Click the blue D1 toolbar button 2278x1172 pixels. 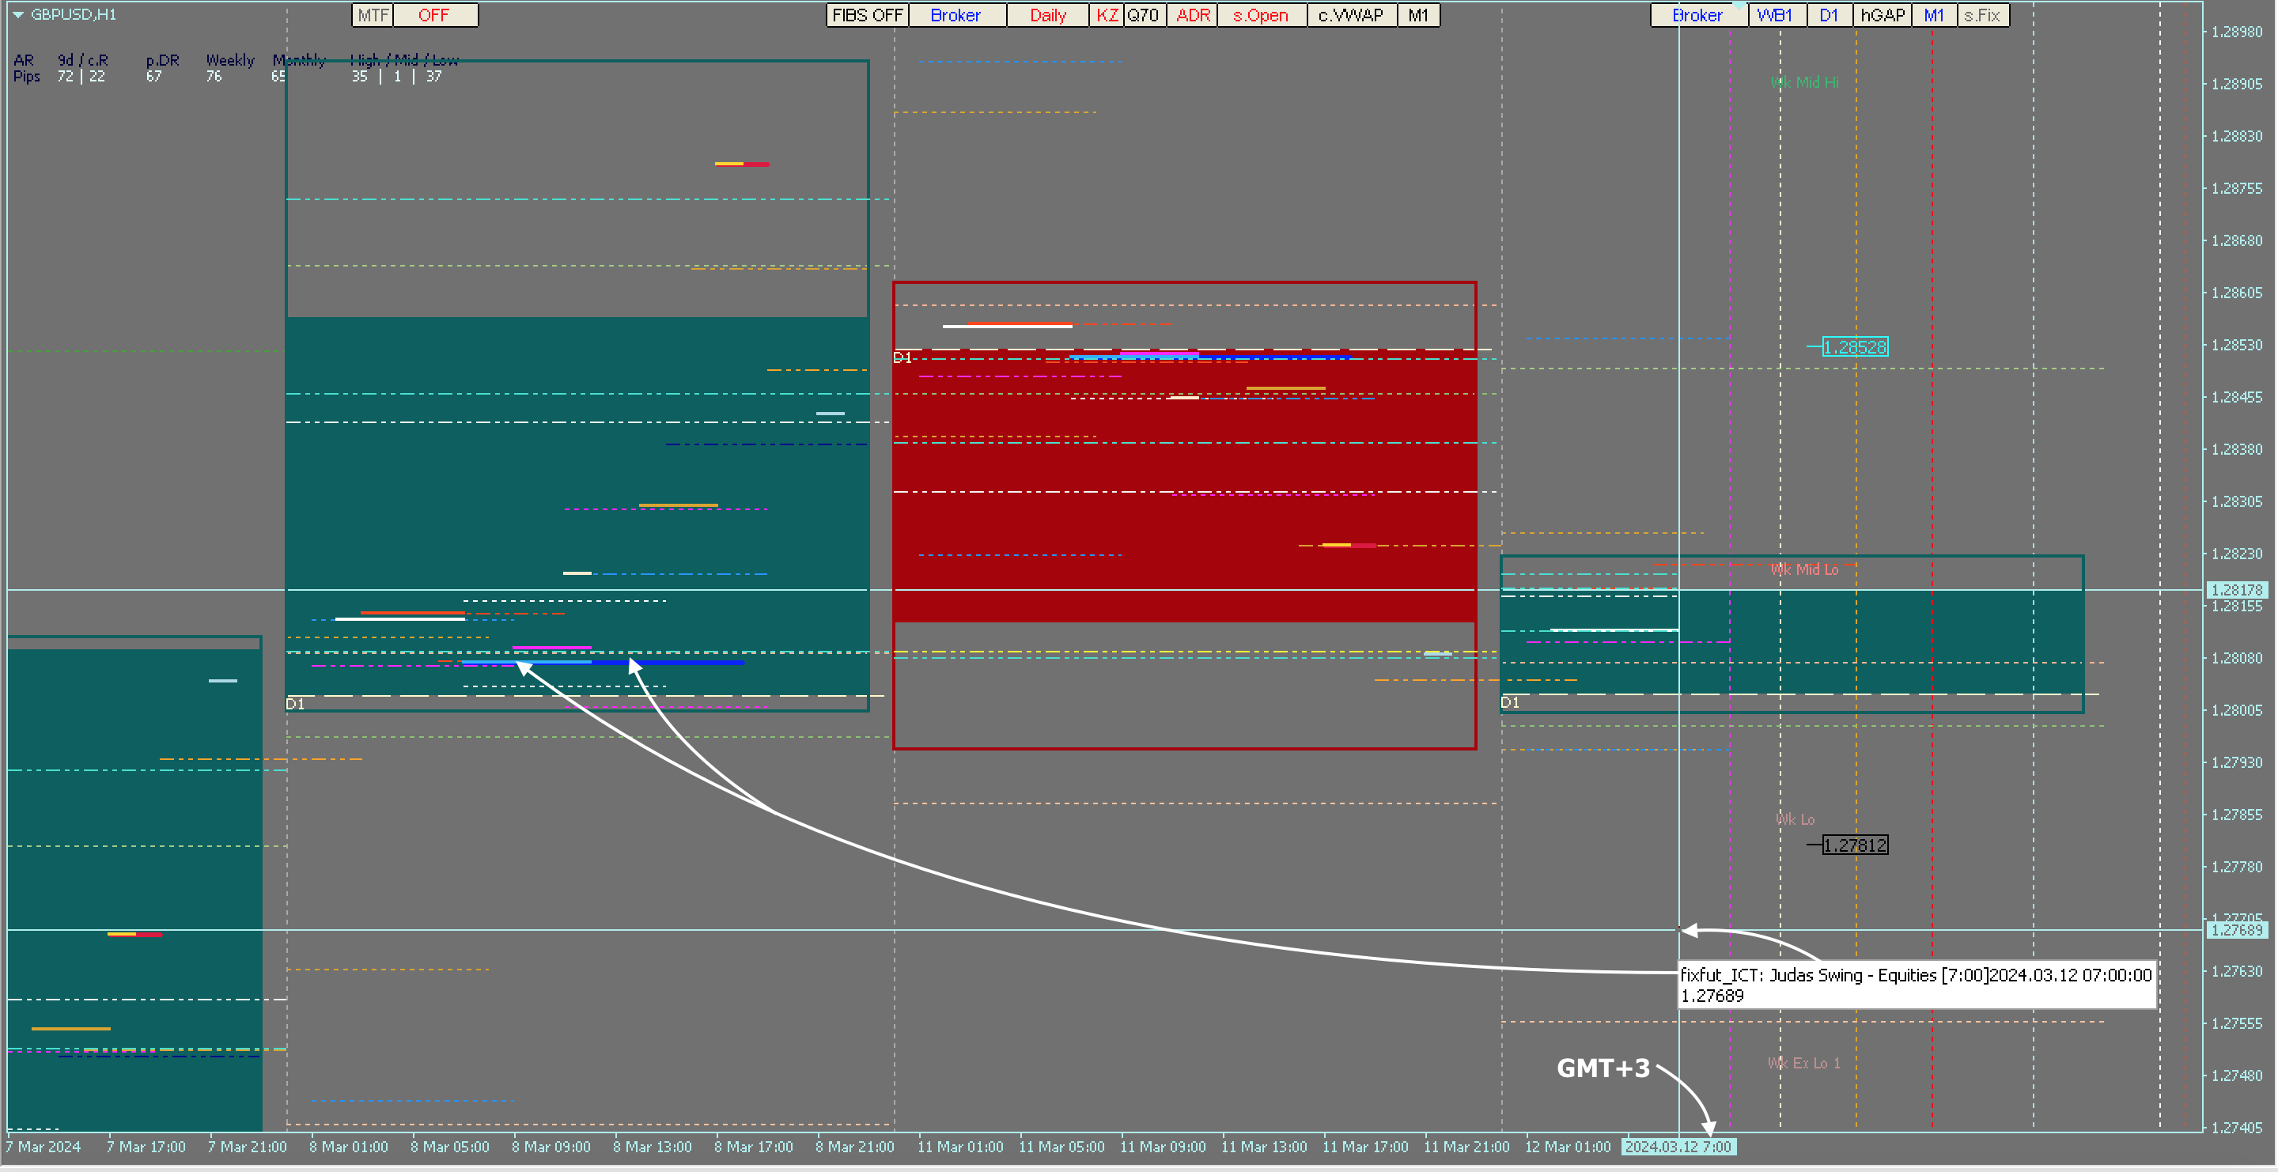coord(1829,15)
